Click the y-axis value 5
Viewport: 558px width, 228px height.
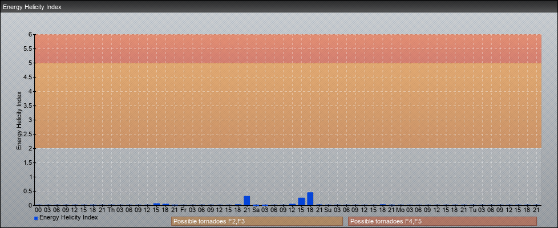[31, 63]
